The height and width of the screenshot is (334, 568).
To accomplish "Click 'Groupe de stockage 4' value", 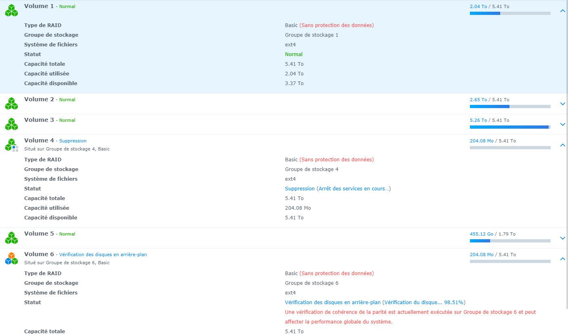I will click(x=312, y=169).
